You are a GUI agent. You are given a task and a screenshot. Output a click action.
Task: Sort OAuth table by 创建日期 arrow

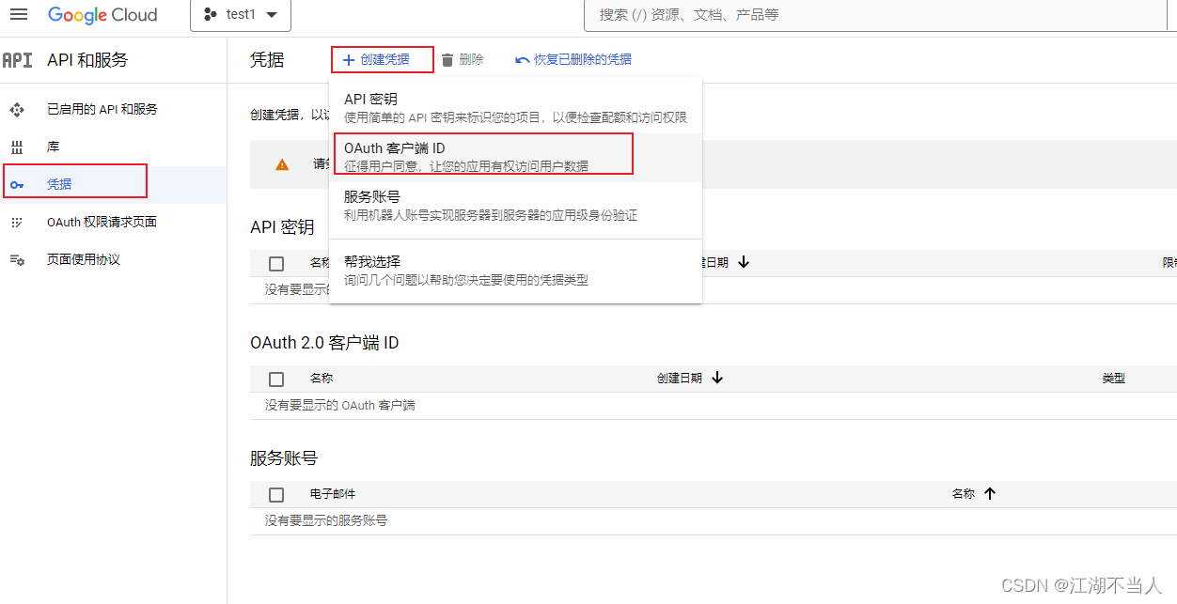[x=717, y=379]
